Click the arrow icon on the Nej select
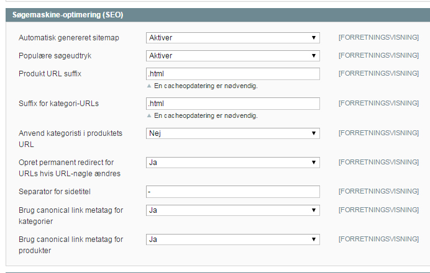Image resolution: width=430 pixels, height=273 pixels. tap(314, 133)
